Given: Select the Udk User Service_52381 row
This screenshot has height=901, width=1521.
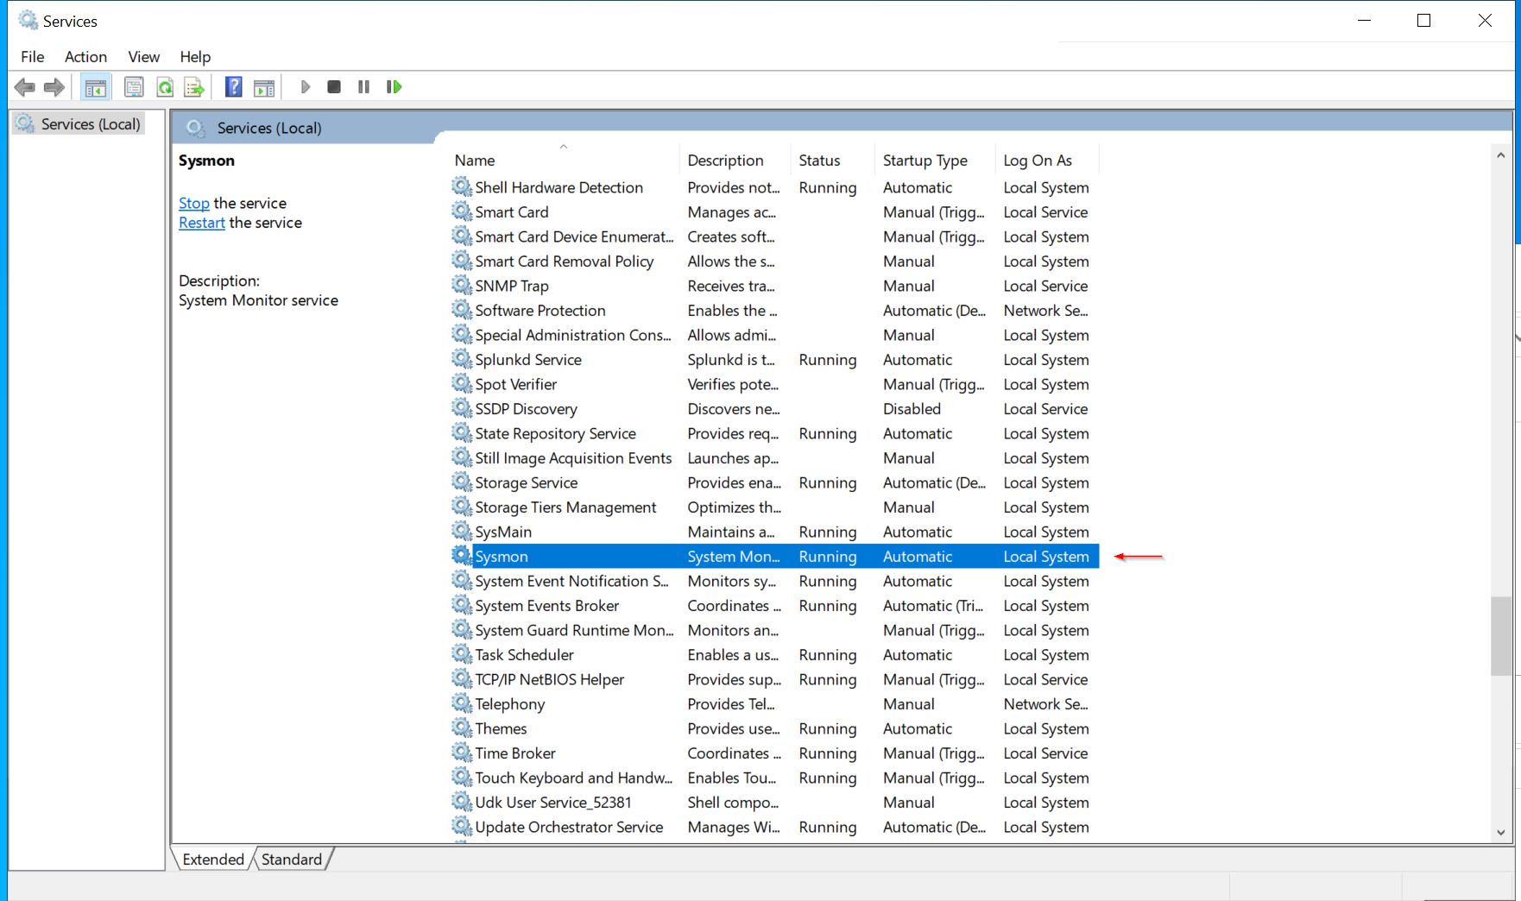Looking at the screenshot, I should (774, 802).
